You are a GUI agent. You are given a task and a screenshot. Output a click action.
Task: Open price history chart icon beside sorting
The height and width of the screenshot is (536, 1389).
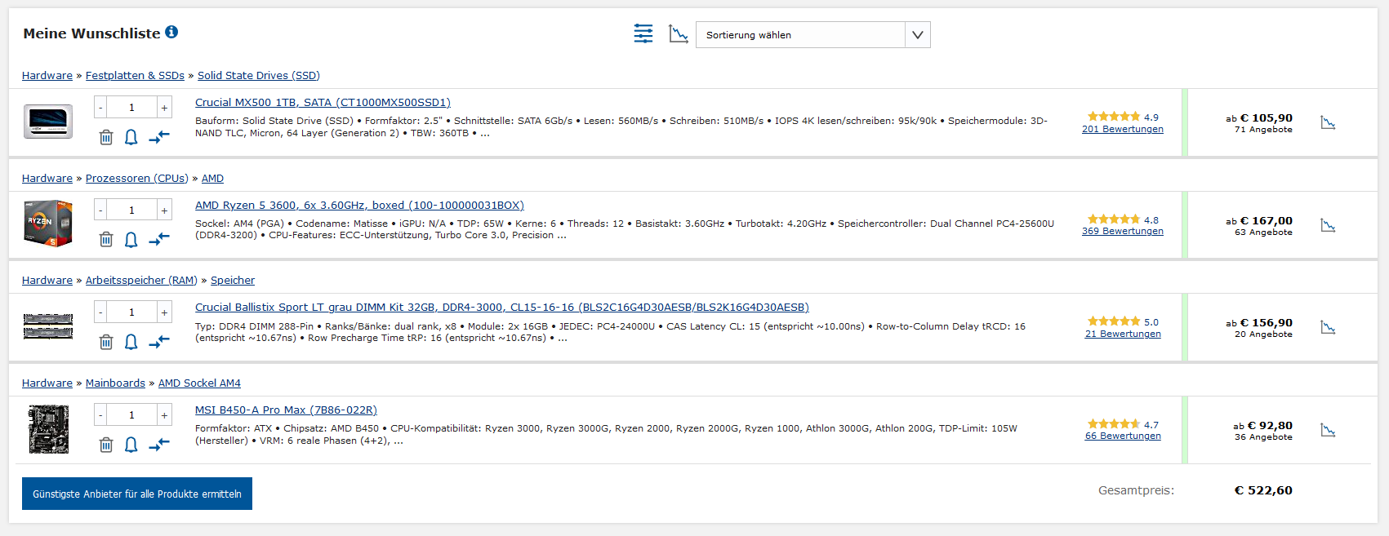pyautogui.click(x=679, y=33)
